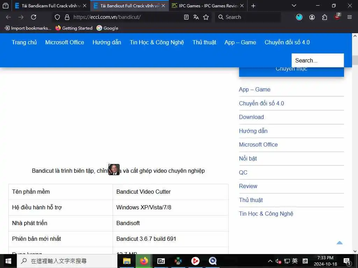Click the website Search... field

click(317, 60)
